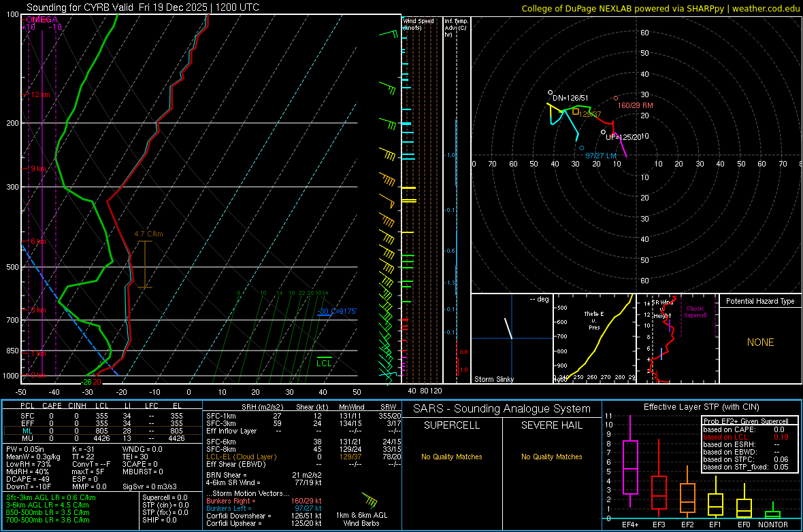This screenshot has height=532, width=803.
Task: Click the 'weather.cod.edu' credit text
Action: (x=766, y=8)
